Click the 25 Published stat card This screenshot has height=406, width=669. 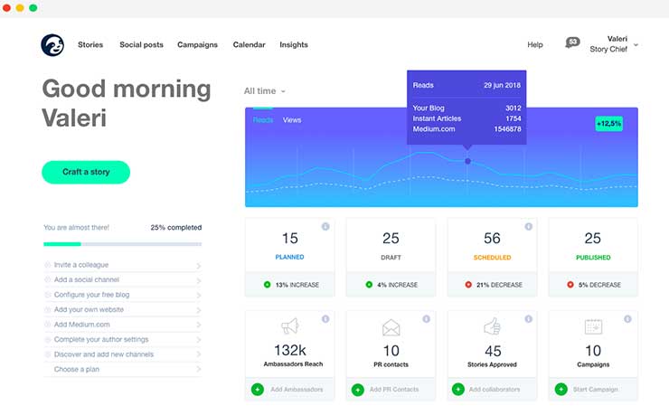coord(593,257)
